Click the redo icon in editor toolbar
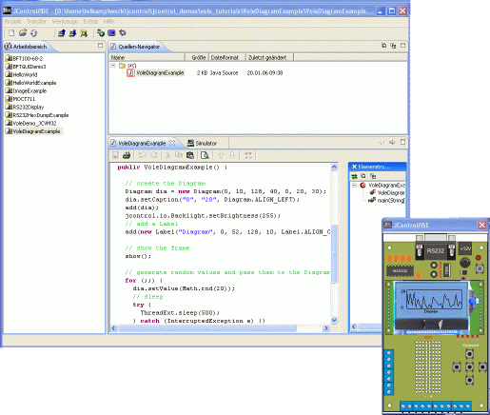The height and width of the screenshot is (415, 490). (154, 155)
